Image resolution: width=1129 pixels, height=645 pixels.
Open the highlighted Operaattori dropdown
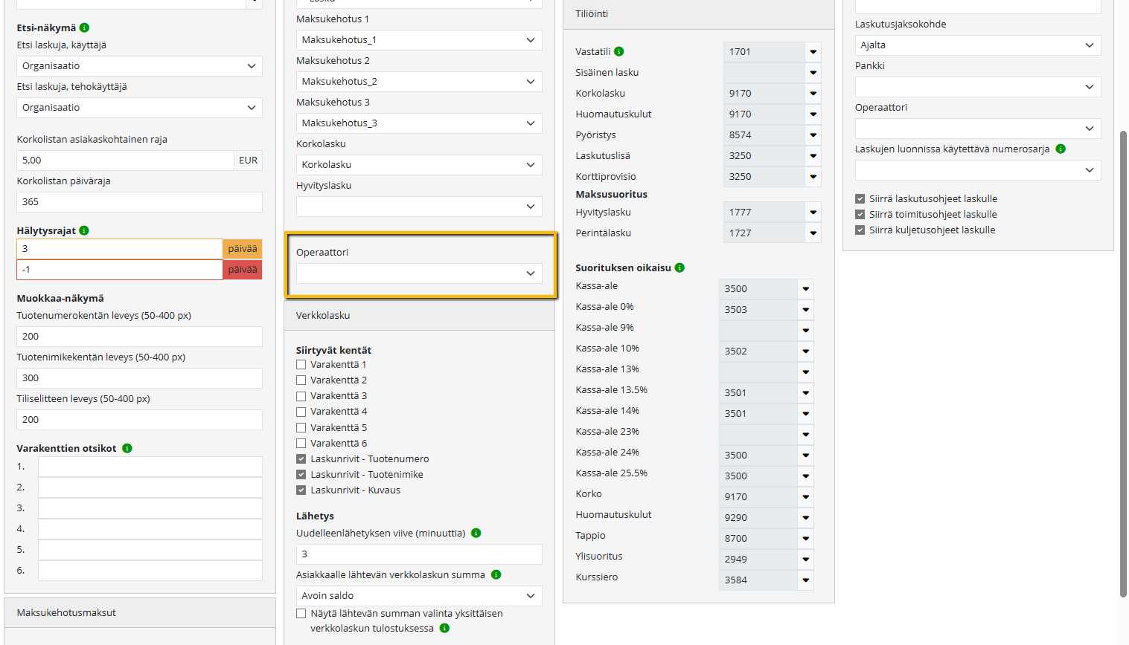[x=418, y=273]
